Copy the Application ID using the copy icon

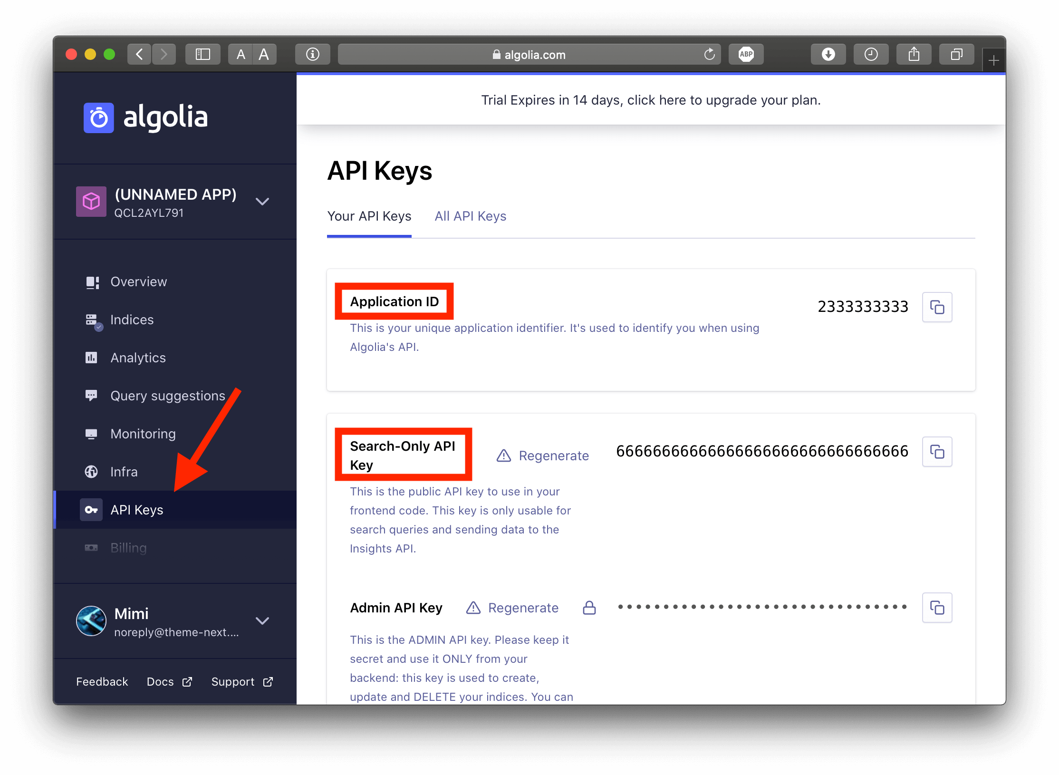point(937,307)
